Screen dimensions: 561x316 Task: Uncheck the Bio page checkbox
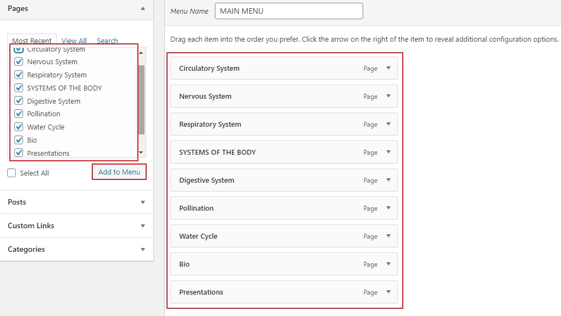click(19, 140)
